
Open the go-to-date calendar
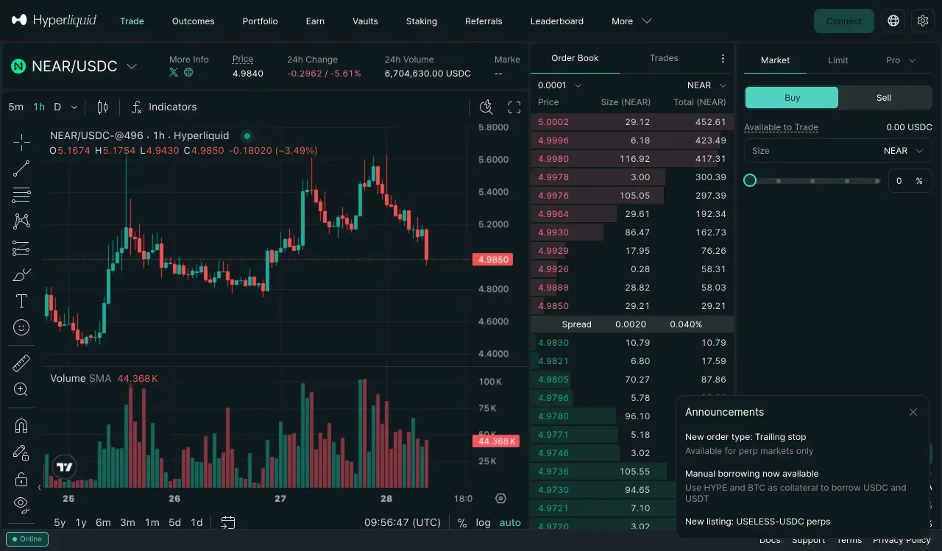[228, 522]
